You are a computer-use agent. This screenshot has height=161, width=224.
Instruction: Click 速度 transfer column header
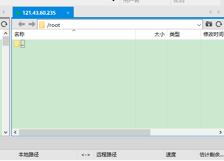[x=180, y=154]
